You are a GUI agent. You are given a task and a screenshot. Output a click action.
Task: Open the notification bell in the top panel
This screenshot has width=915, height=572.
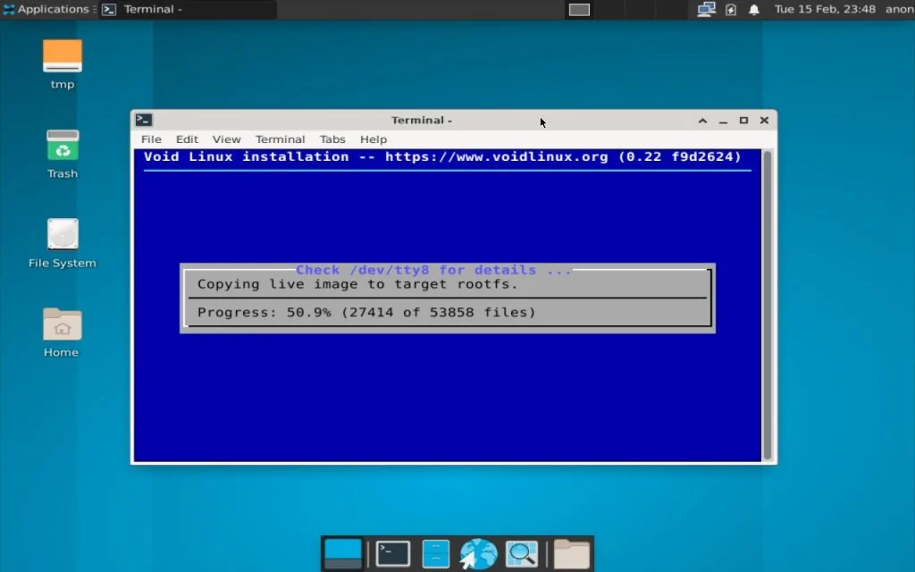753,9
